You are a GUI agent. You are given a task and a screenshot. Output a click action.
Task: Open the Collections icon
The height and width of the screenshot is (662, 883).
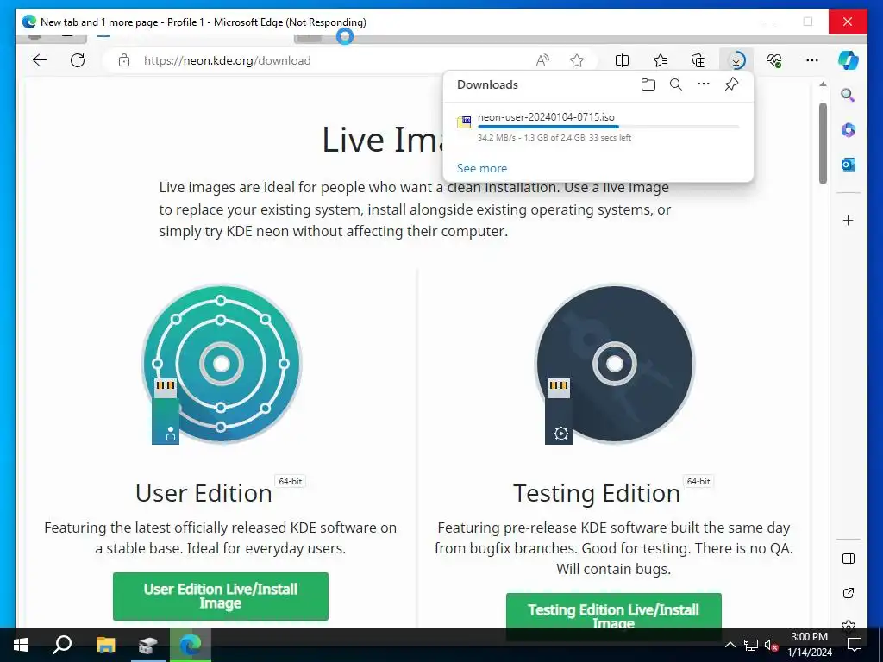[698, 60]
